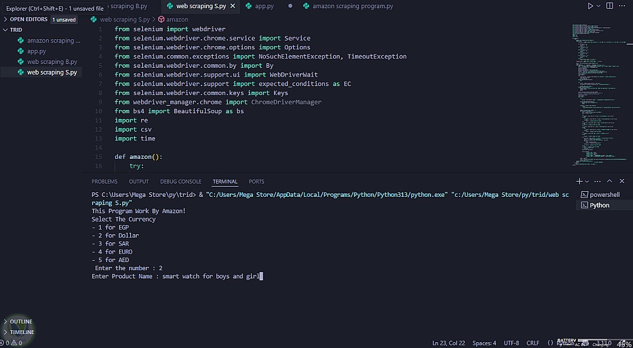
Task: Click Ln 23, Col 22 in status bar
Action: coord(449,343)
